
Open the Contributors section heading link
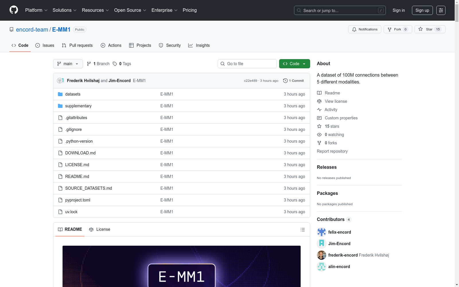(x=334, y=219)
